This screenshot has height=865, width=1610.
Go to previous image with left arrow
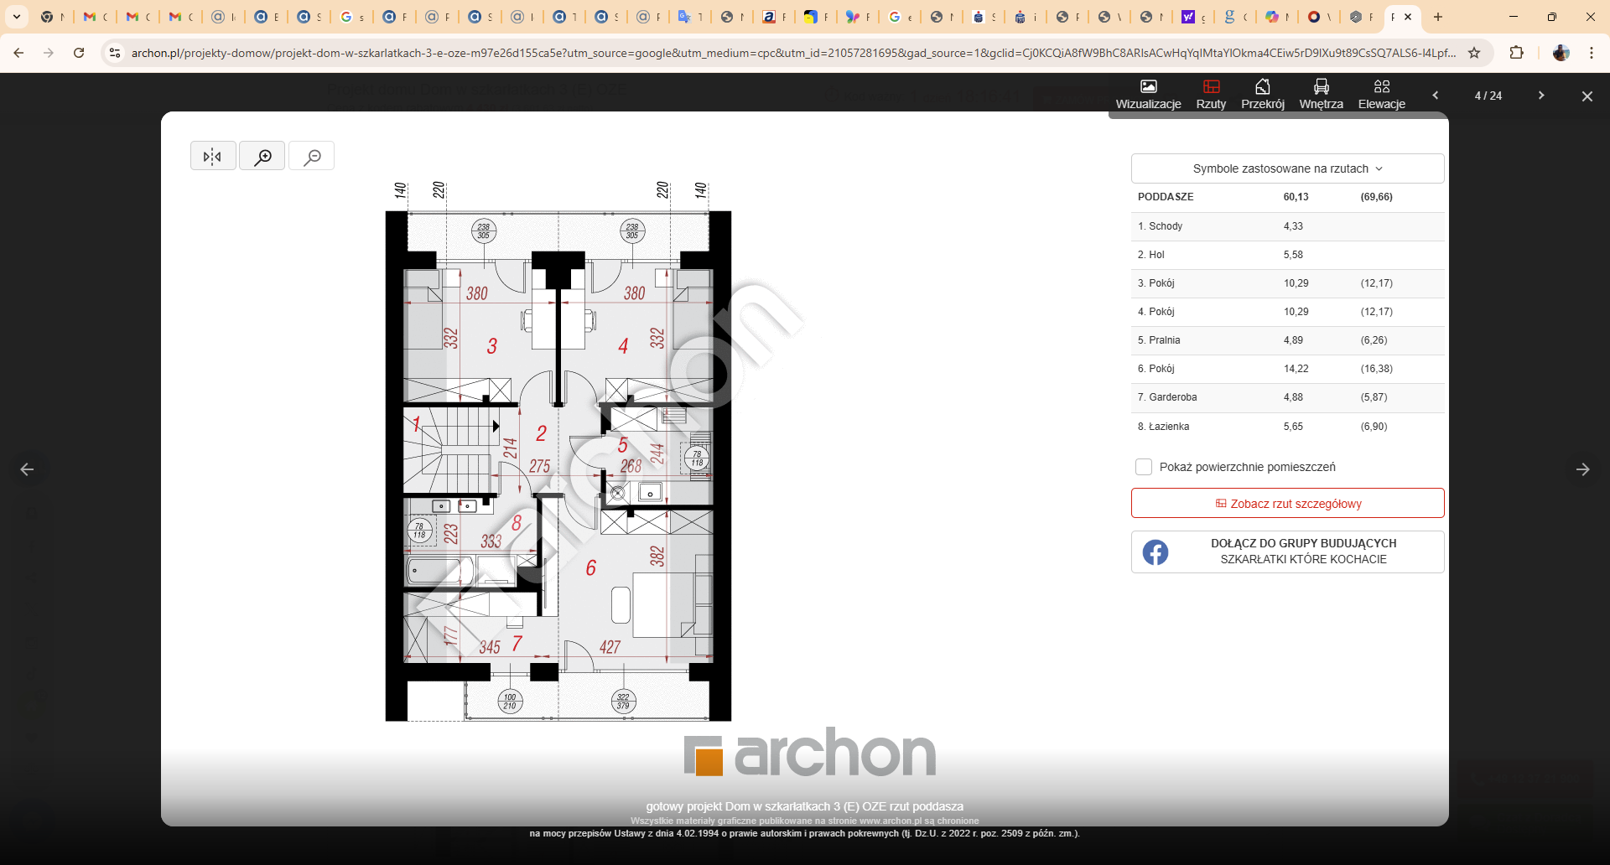tap(27, 469)
